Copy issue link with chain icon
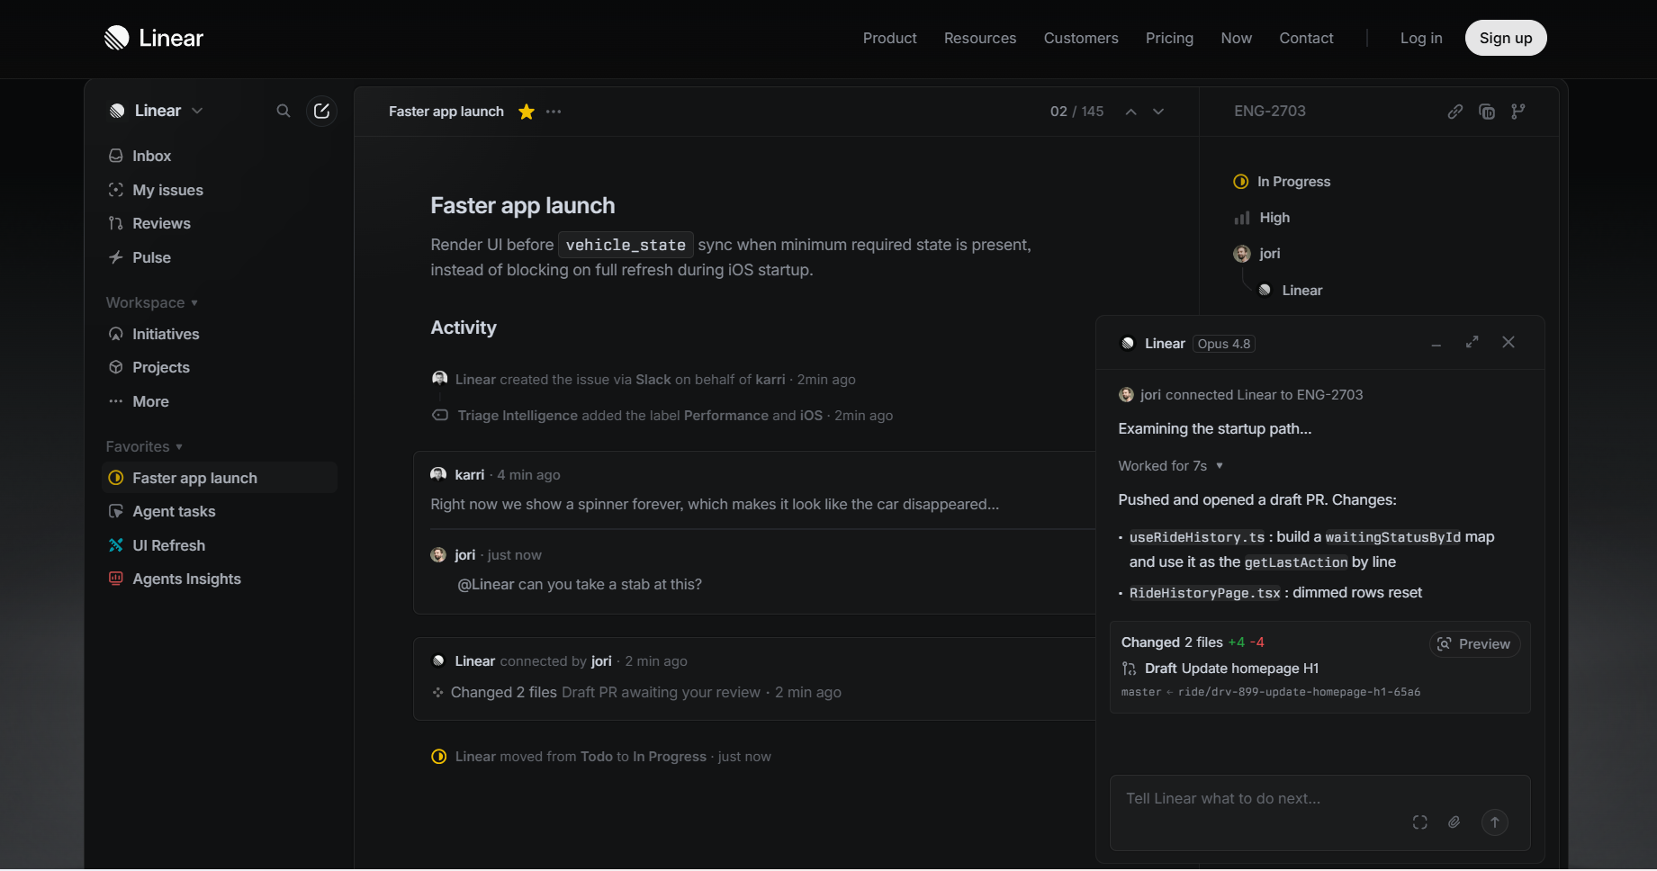 pyautogui.click(x=1454, y=112)
